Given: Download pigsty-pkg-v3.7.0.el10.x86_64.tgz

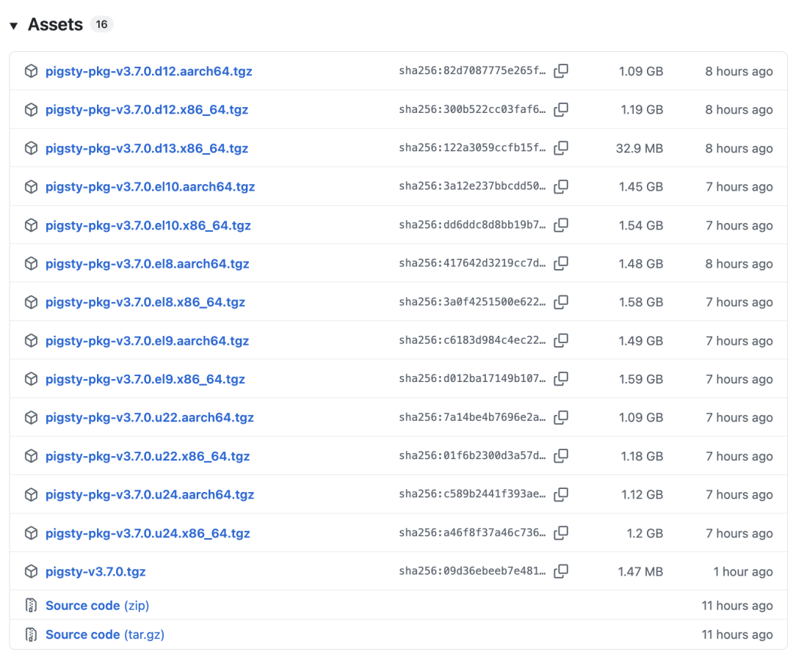Looking at the screenshot, I should (x=148, y=225).
